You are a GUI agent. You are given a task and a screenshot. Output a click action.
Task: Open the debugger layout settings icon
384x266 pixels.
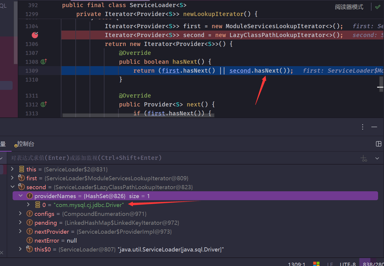(378, 144)
